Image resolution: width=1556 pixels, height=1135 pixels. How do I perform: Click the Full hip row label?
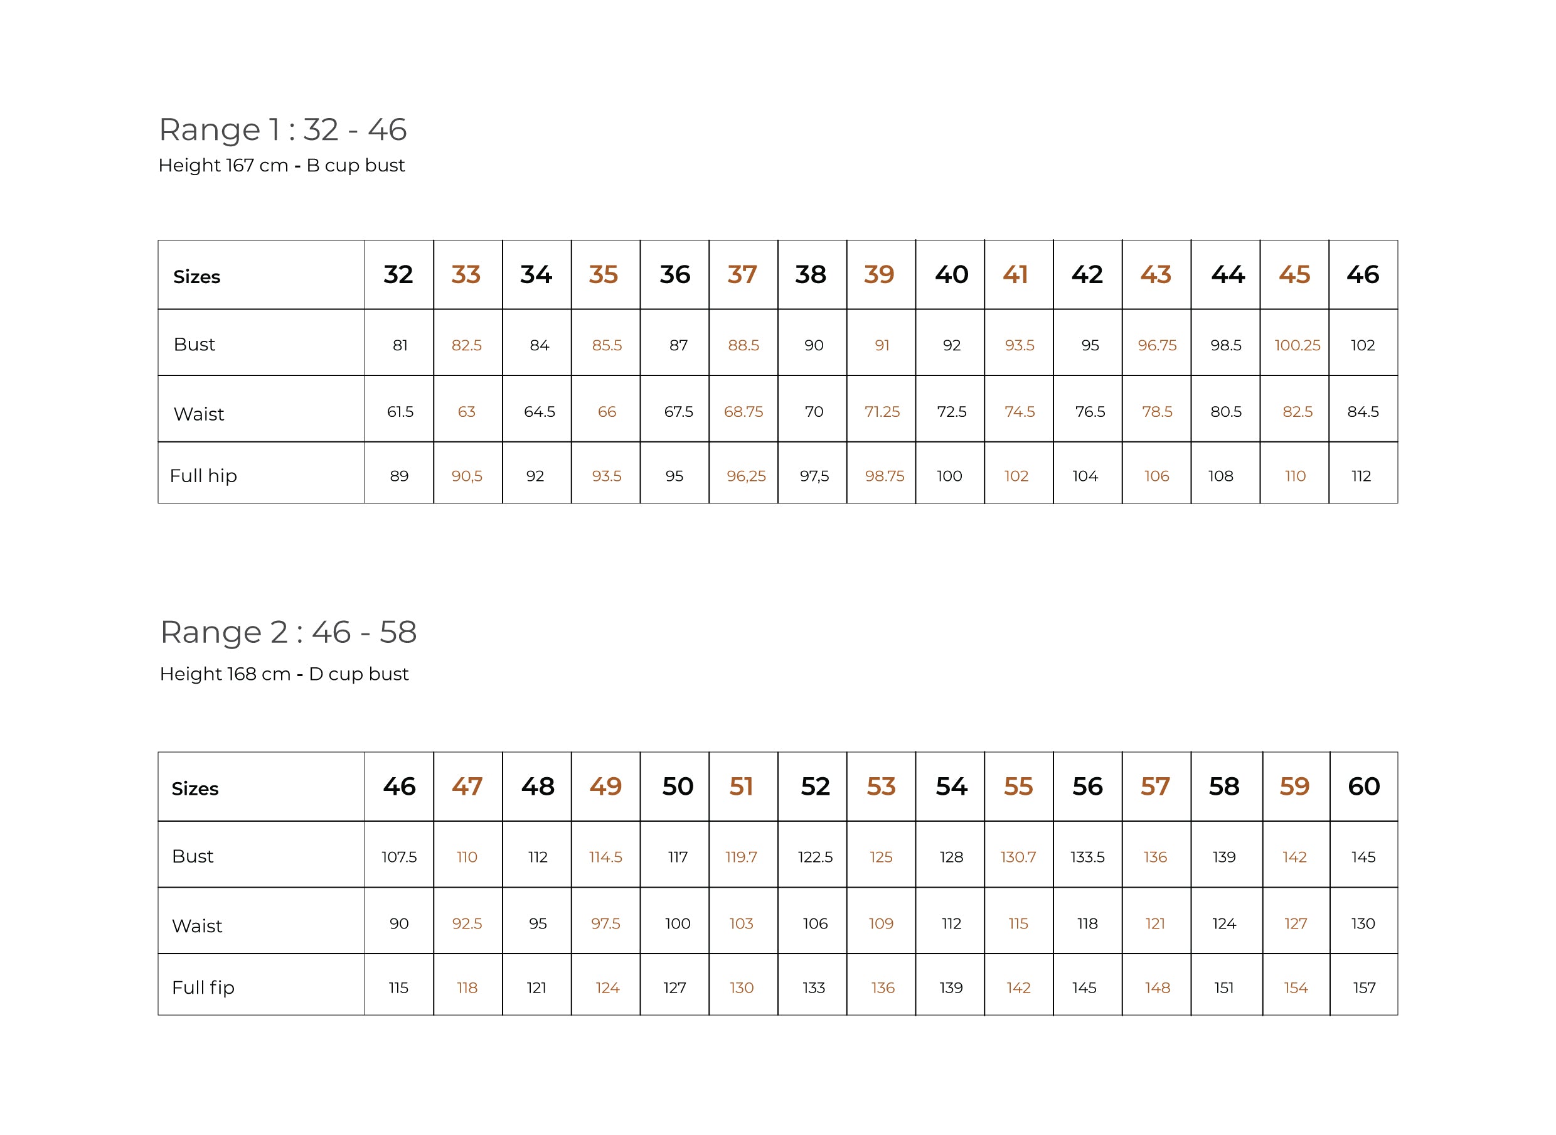click(x=203, y=476)
